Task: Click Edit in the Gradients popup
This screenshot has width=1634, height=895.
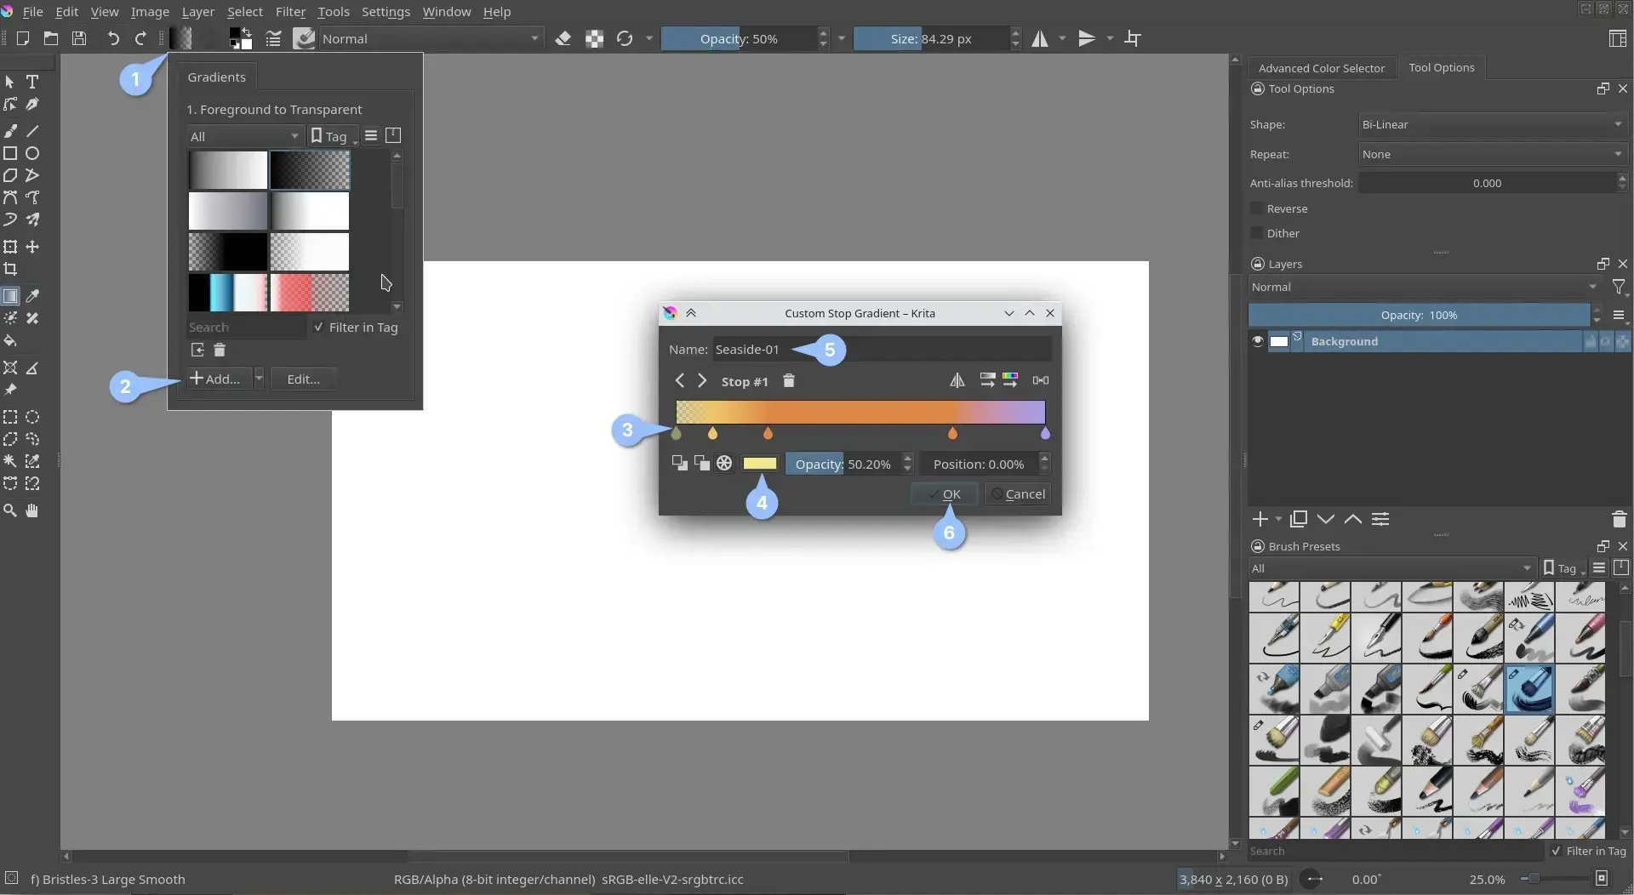Action: pos(303,379)
